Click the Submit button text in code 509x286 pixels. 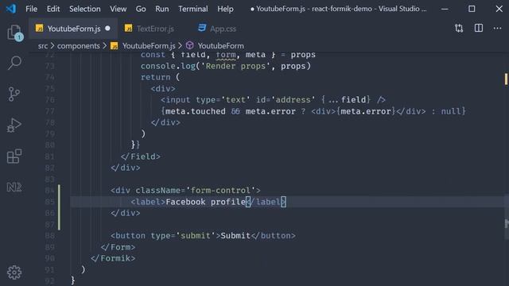click(235, 236)
